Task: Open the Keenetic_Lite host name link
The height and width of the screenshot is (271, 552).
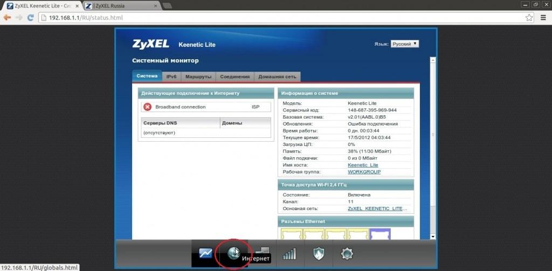Action: [363, 165]
